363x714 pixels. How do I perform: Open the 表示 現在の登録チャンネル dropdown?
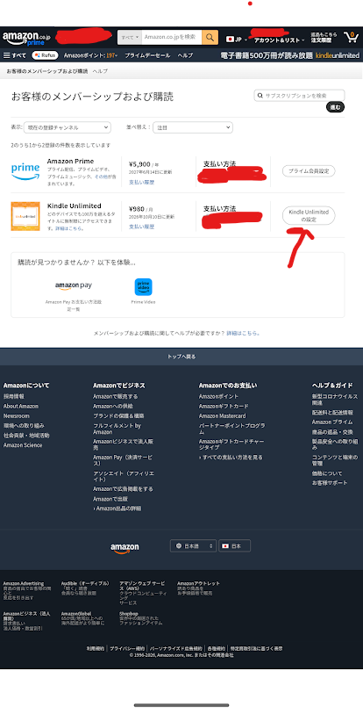[x=67, y=127]
